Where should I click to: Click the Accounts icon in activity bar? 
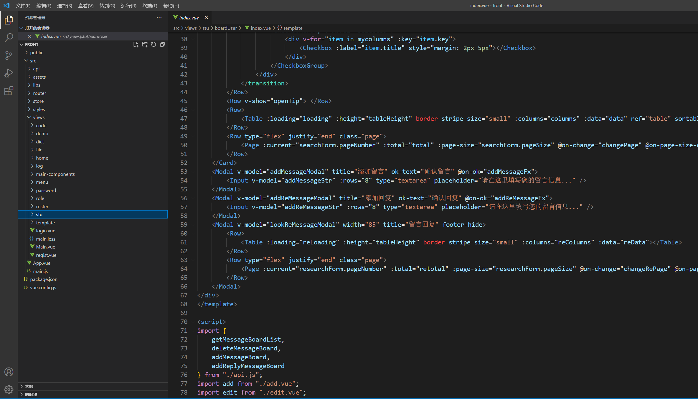pos(9,372)
